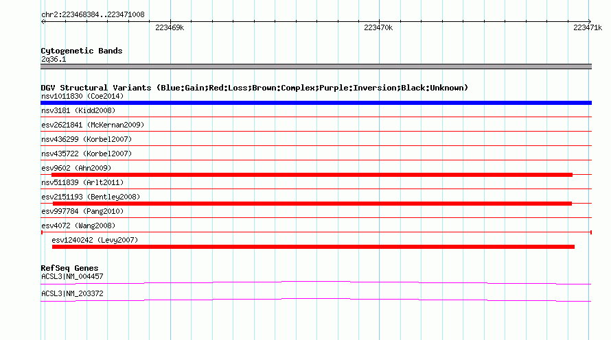The width and height of the screenshot is (611, 340).
Task: Select the thick red esv1240242 loss bar
Action: click(313, 247)
